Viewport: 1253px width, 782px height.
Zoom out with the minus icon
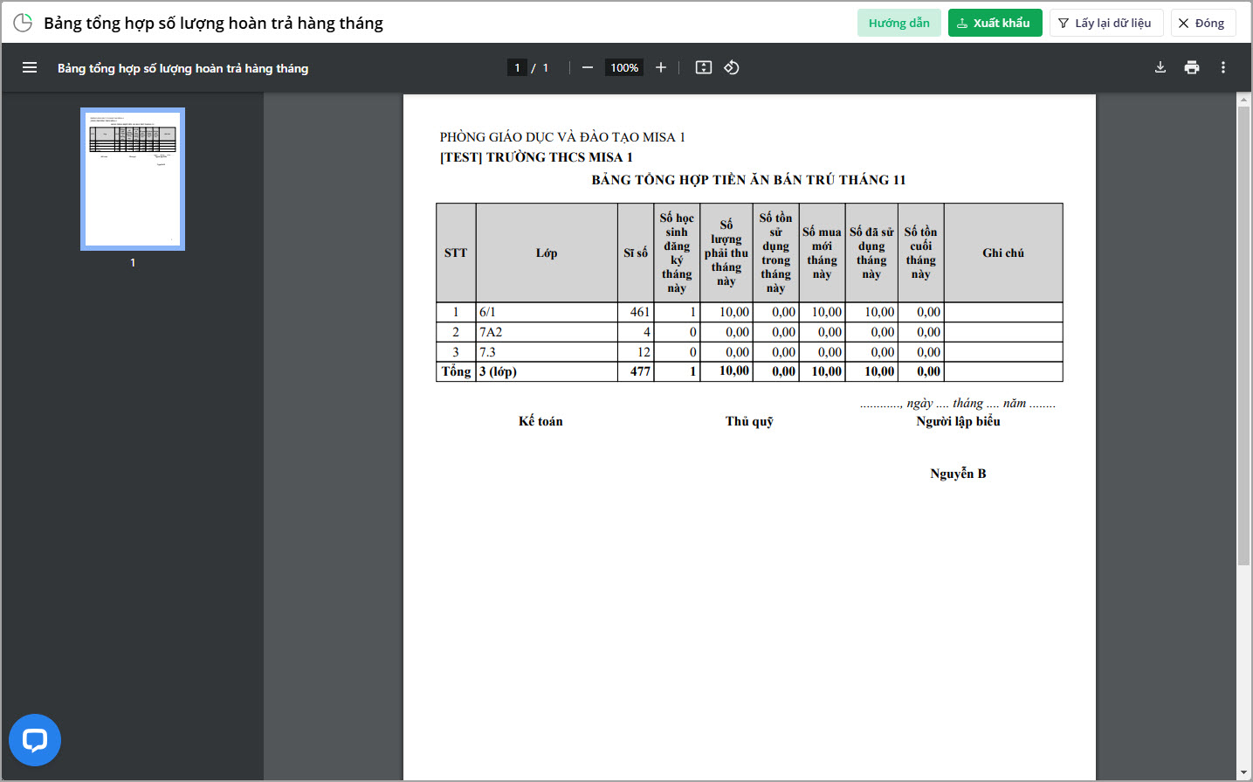pos(588,67)
